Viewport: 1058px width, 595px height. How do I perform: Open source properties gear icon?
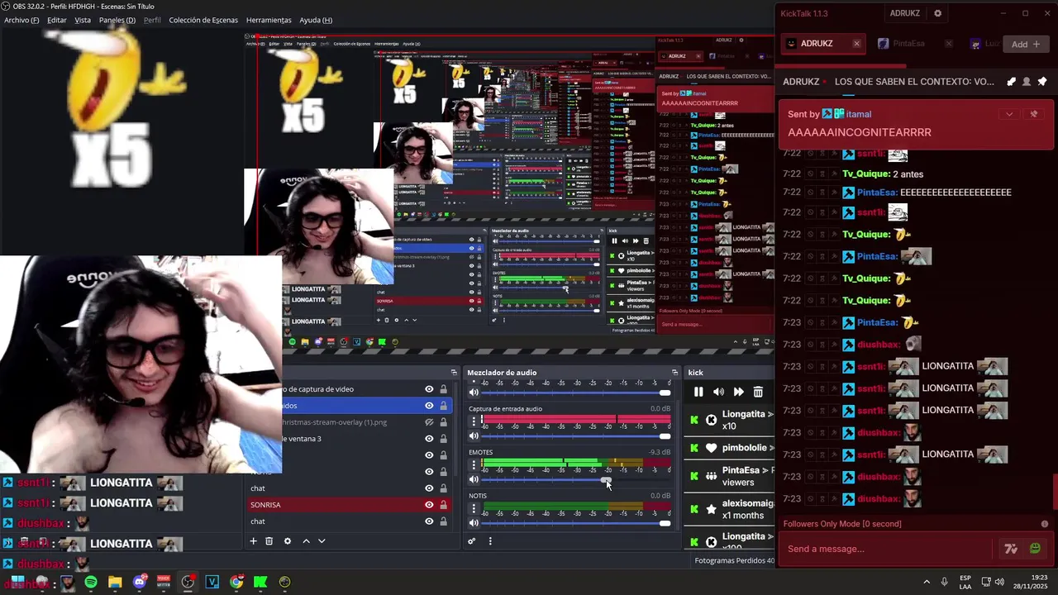point(288,541)
